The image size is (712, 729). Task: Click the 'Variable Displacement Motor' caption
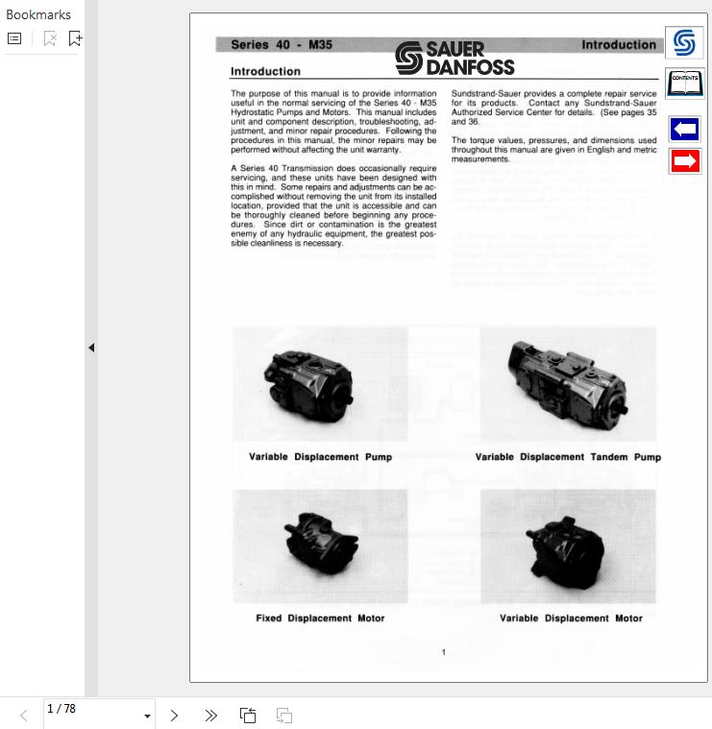pos(571,618)
